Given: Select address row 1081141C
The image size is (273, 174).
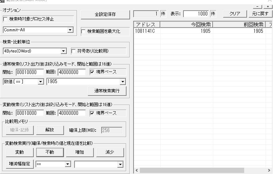Looking at the screenshot, I should coord(203,31).
